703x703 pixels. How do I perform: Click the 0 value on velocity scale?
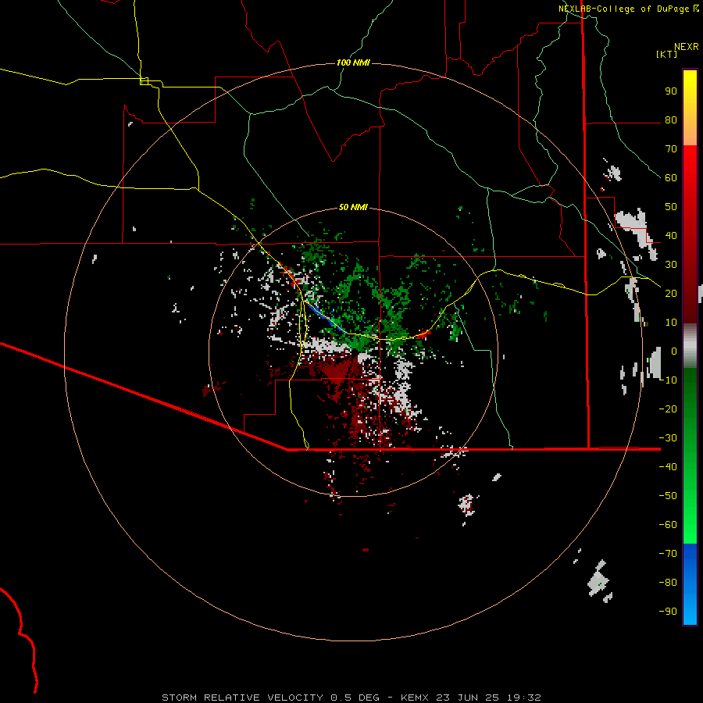pos(674,351)
